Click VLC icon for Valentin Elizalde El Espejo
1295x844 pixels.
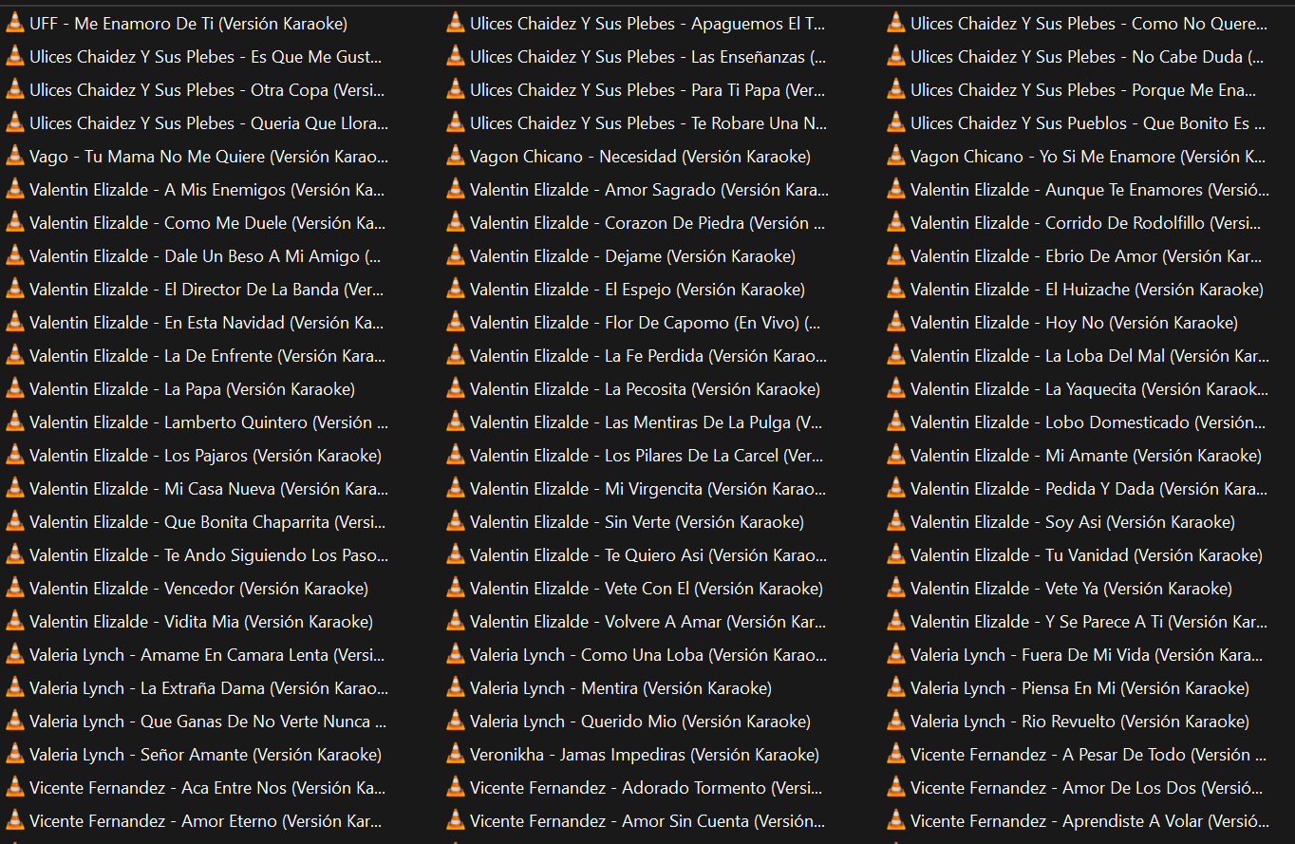tap(456, 290)
